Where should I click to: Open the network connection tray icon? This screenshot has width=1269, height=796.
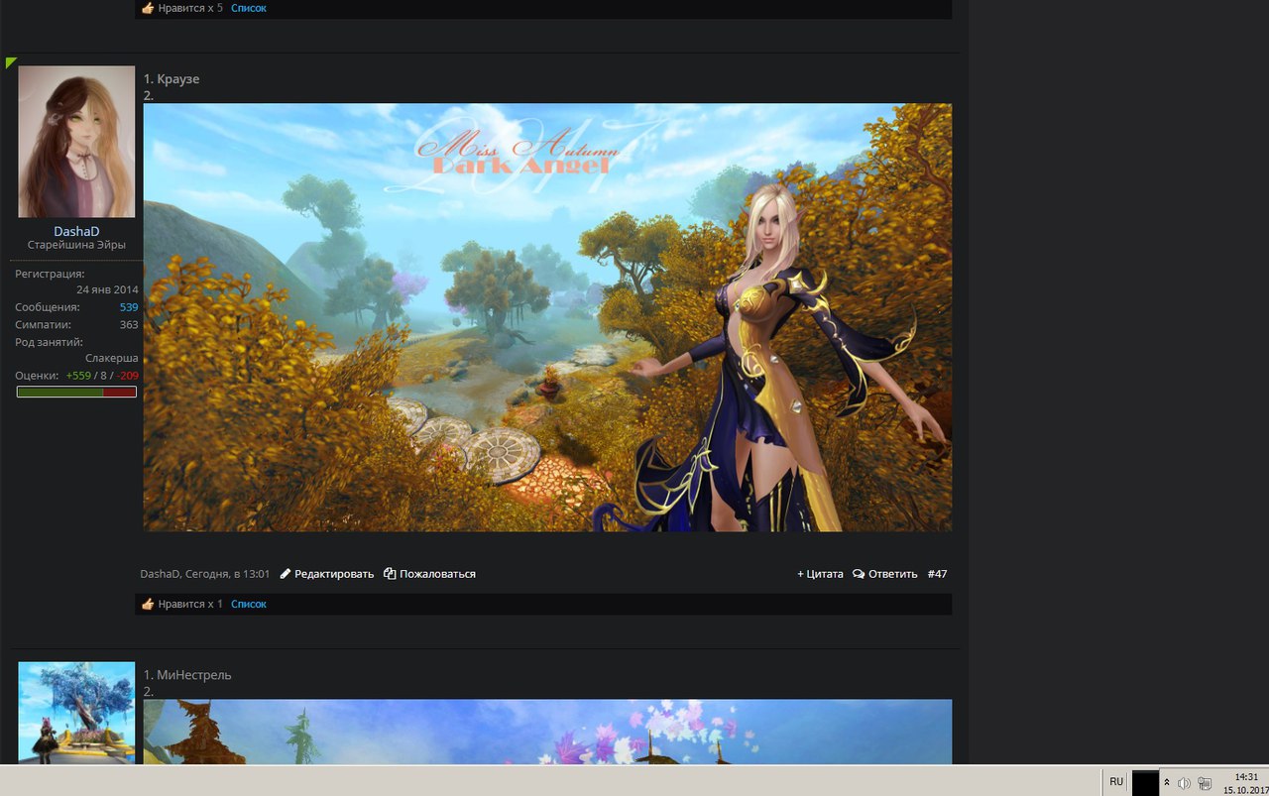1205,783
